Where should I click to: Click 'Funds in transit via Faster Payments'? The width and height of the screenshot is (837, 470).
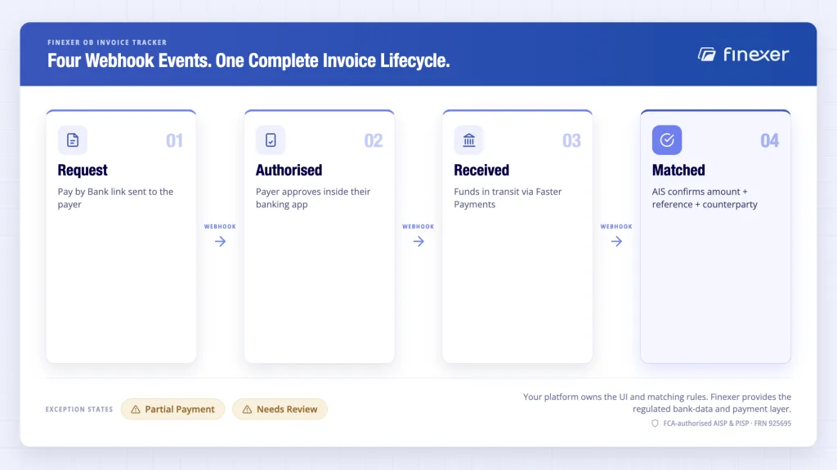coord(508,197)
